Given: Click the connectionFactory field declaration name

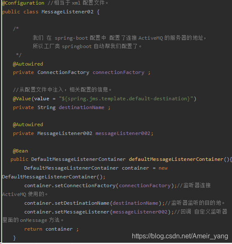Looking at the screenshot, I should pyautogui.click(x=119, y=72).
